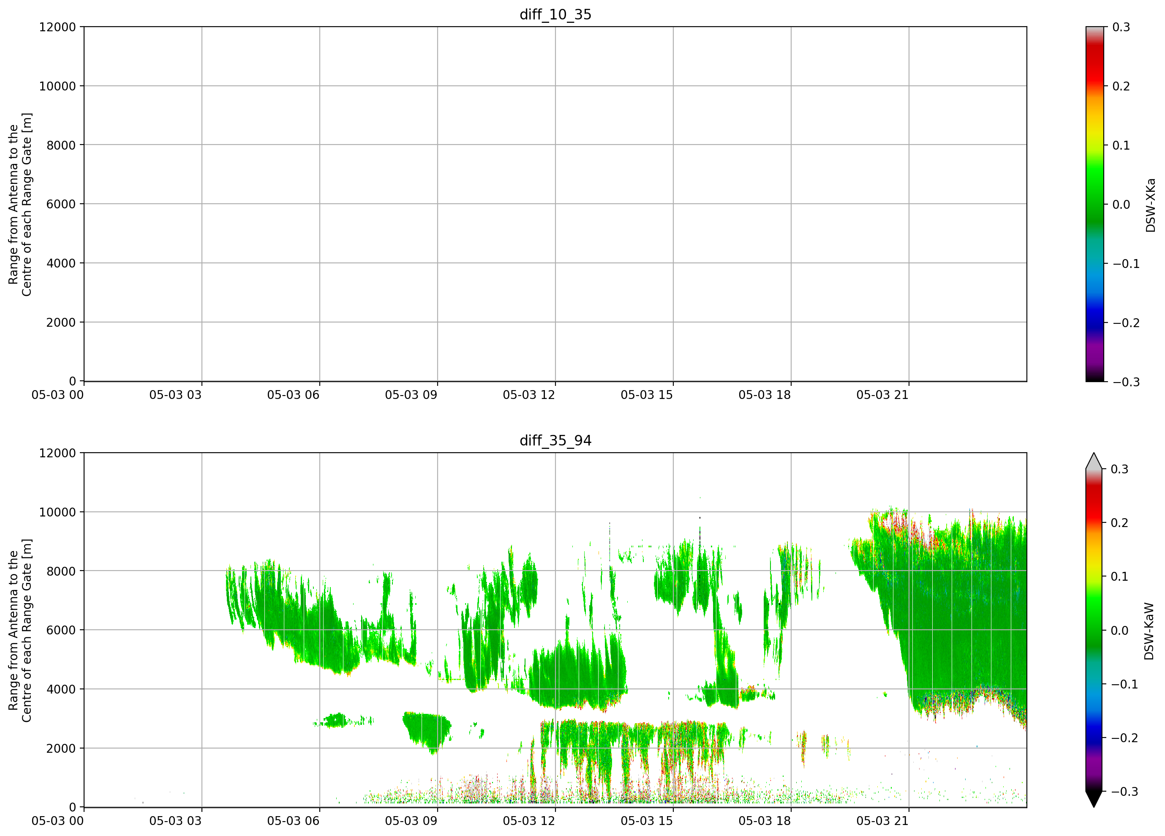Click the −0.2 tick on DSW-XKa colorbar
The image size is (1165, 836).
pos(1126,322)
